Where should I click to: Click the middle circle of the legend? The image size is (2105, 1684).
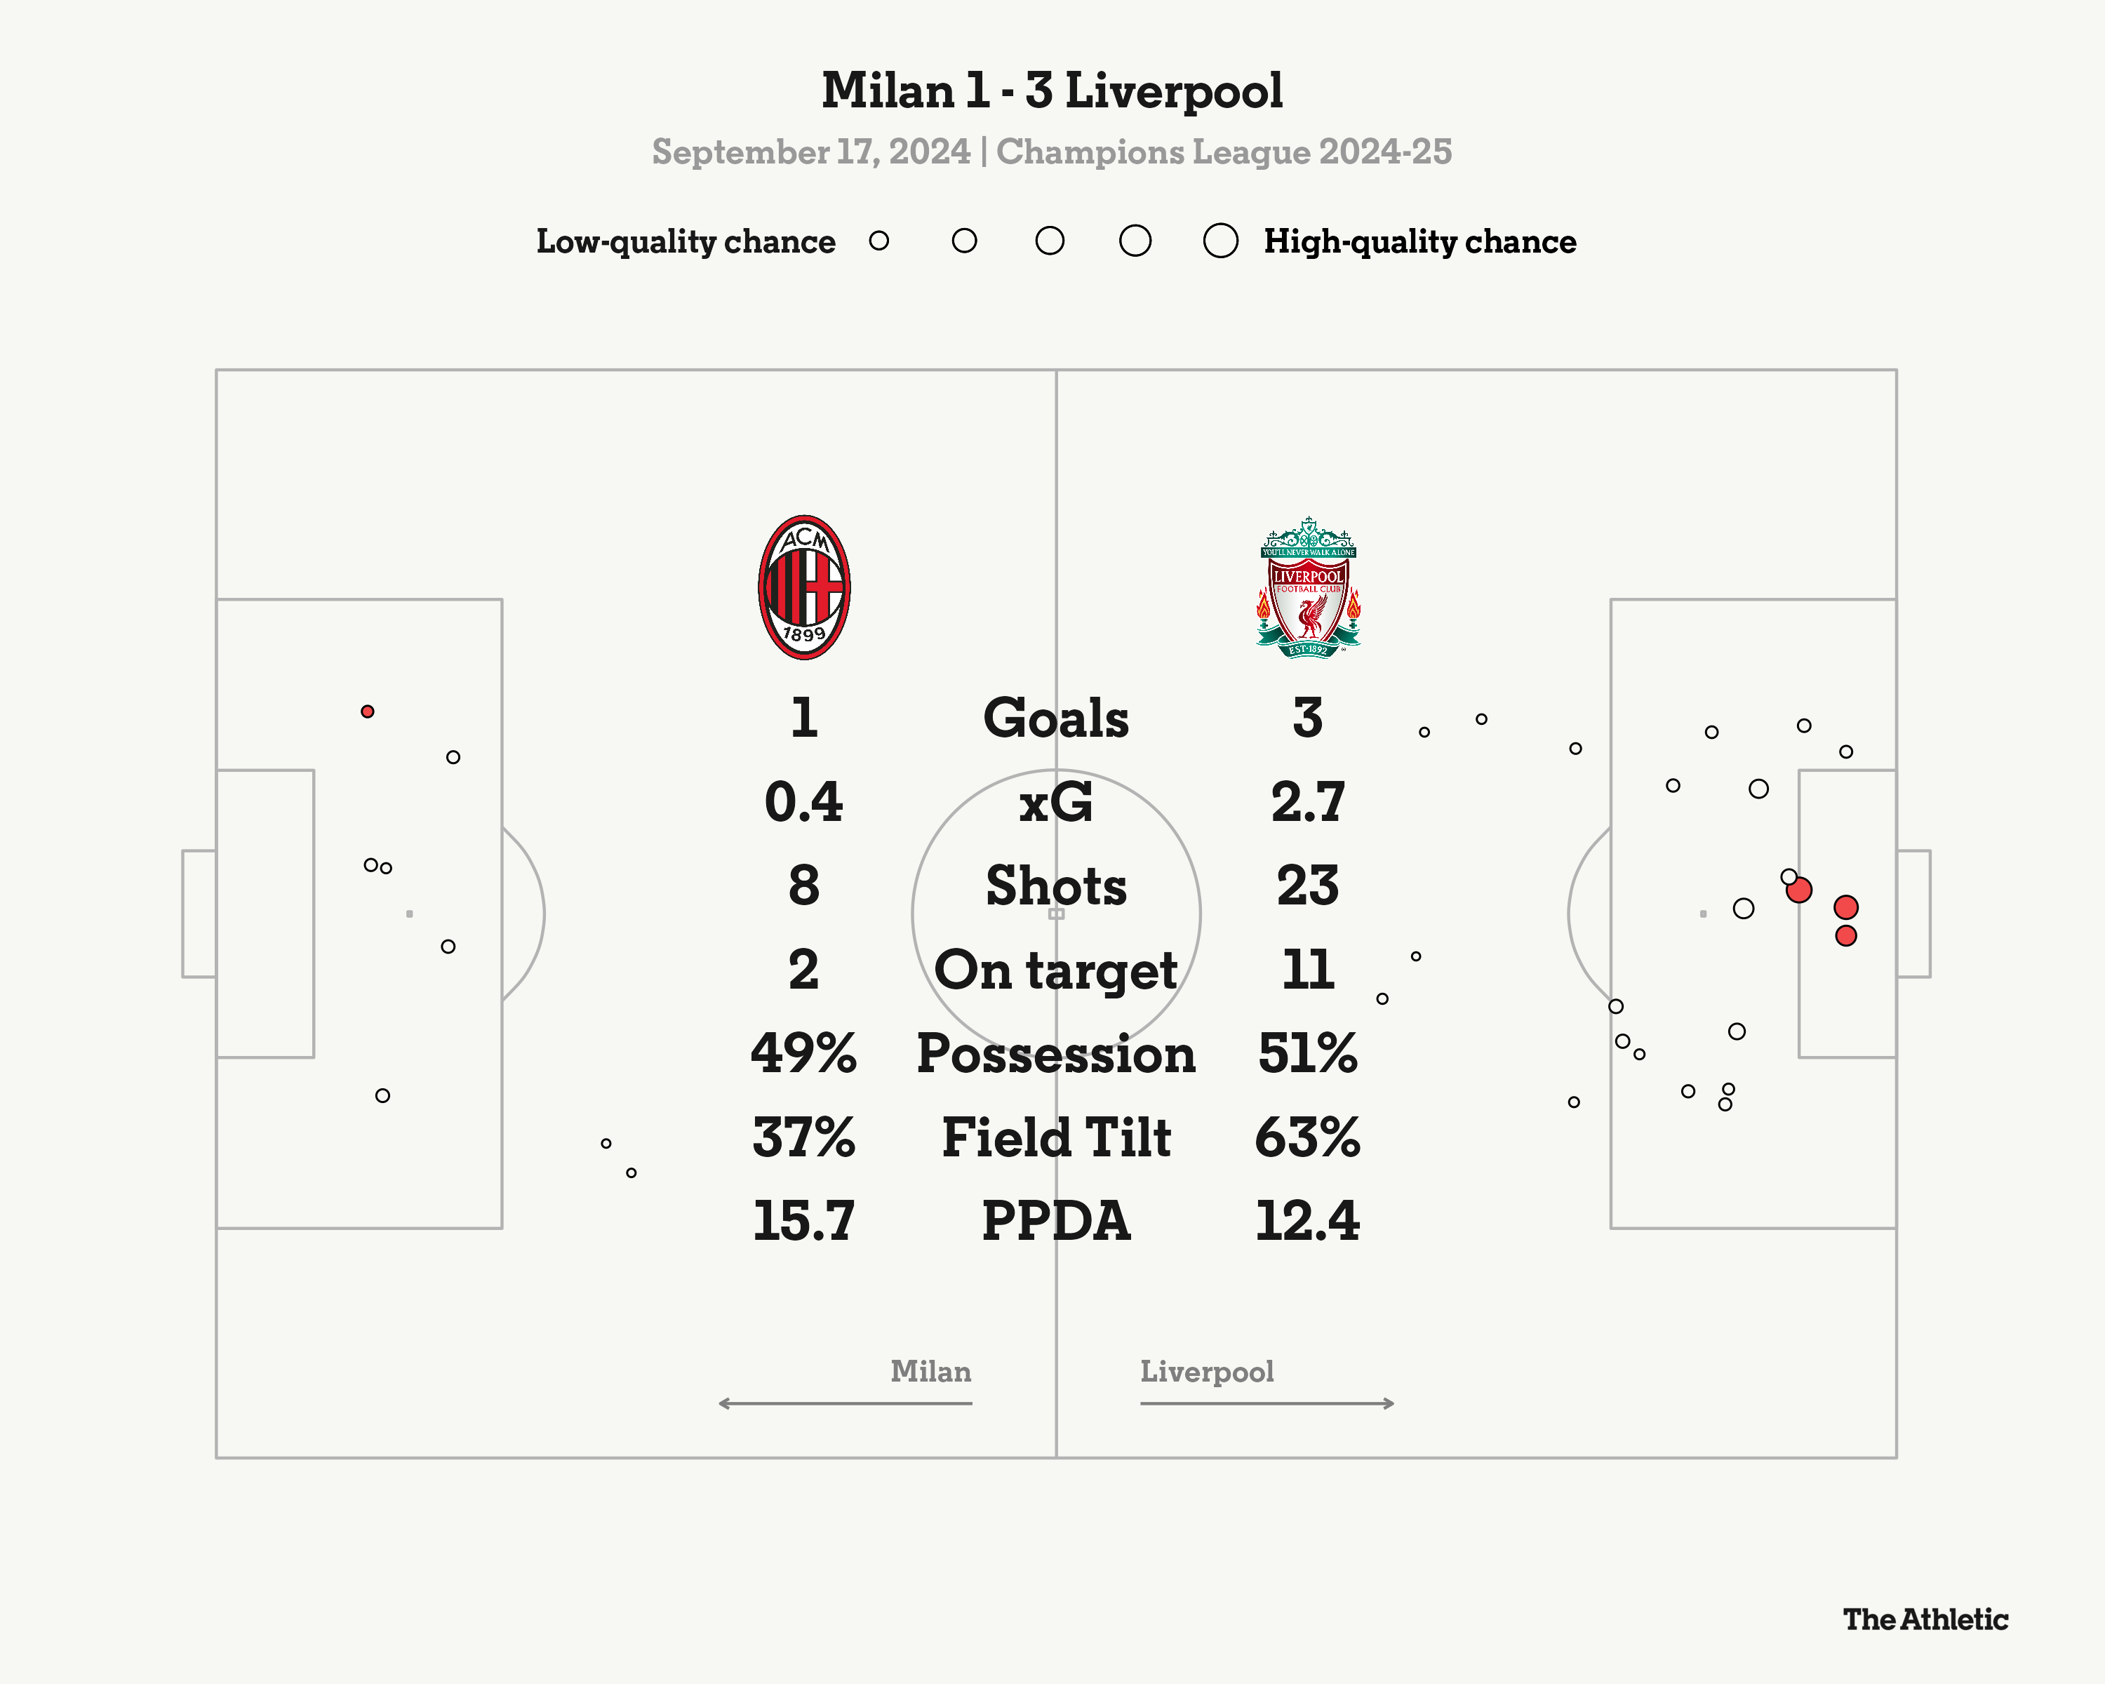click(x=1050, y=241)
